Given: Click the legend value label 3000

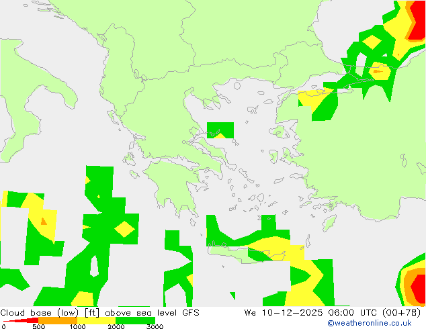Looking at the screenshot, I should pos(155,326).
